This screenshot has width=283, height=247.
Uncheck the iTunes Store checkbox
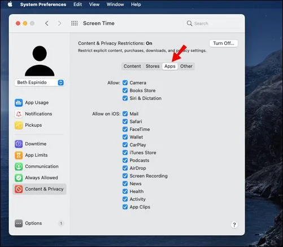coord(125,152)
